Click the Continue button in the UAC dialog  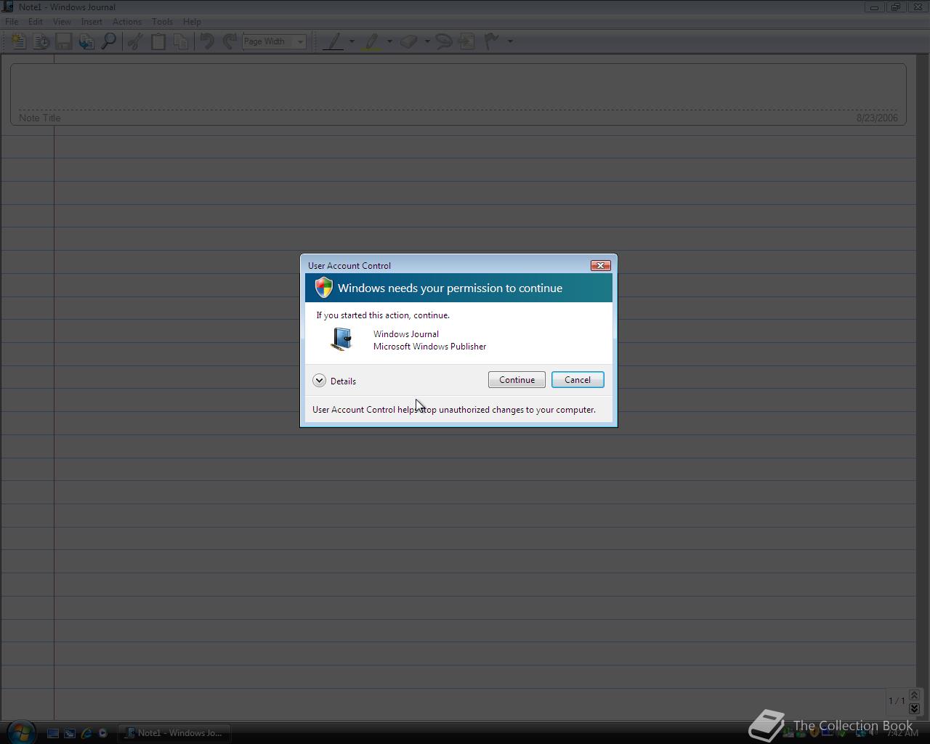point(517,380)
